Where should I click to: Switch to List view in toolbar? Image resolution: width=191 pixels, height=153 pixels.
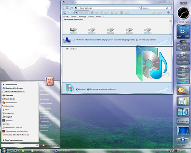click(114, 13)
